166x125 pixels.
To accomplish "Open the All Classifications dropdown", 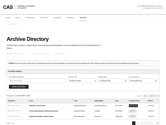I will (143, 81).
